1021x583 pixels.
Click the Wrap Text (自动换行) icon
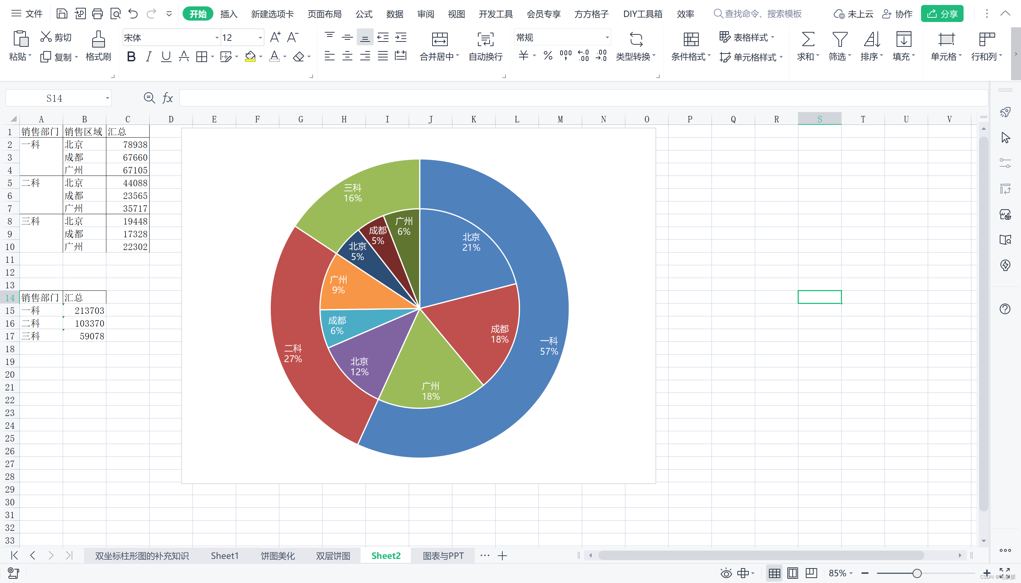pos(485,40)
